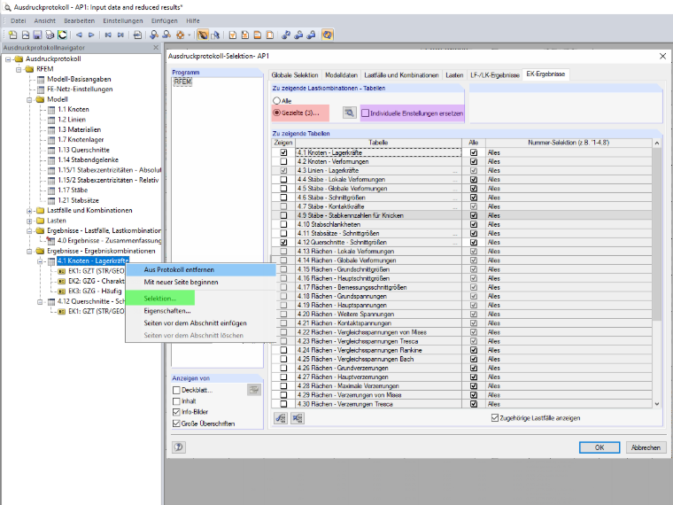Click the orange-highlighted globe toolbar icon
Viewport: 673px width, 505px height.
[x=327, y=35]
